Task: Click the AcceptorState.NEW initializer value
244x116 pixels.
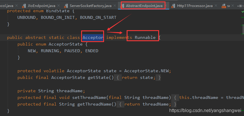Action: [x=146, y=71]
